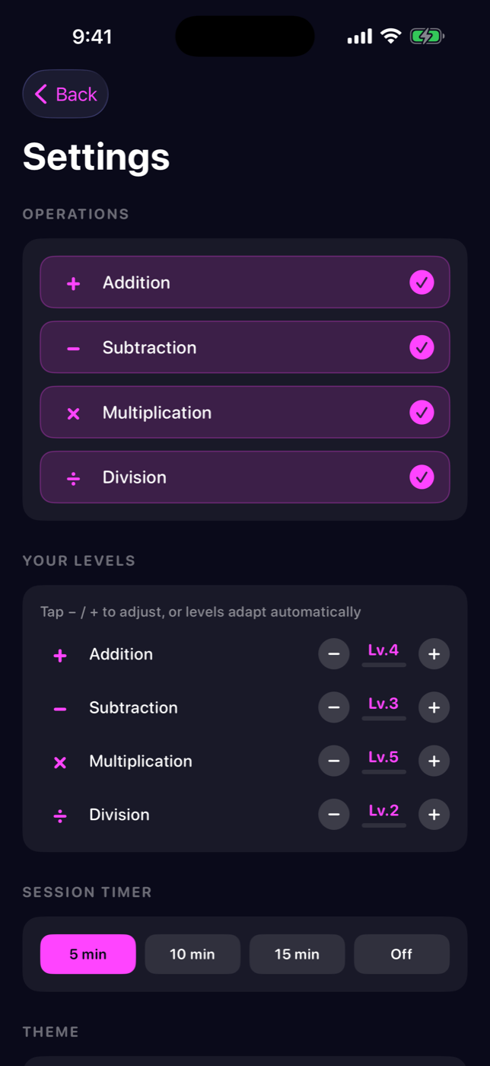The width and height of the screenshot is (490, 1066).
Task: Decrease the Subtraction level with minus
Action: 334,707
